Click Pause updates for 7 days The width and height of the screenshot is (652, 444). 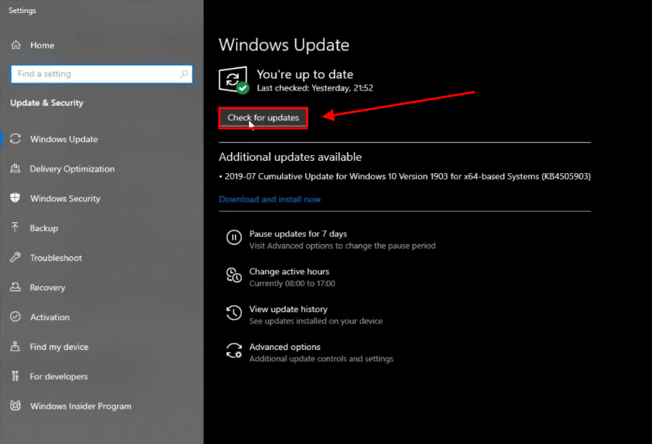(x=298, y=234)
